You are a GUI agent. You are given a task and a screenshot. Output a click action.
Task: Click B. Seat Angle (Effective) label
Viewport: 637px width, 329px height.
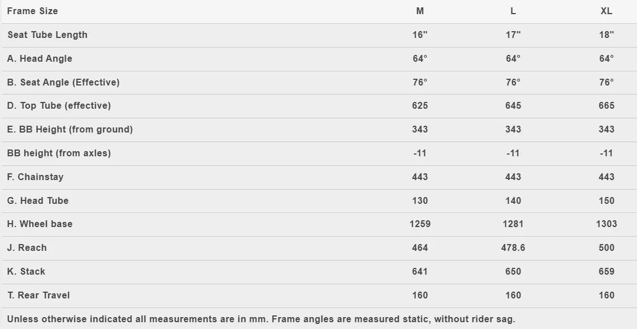tap(63, 82)
